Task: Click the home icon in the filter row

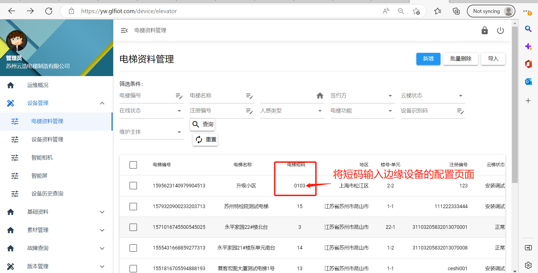Action: [x=320, y=96]
